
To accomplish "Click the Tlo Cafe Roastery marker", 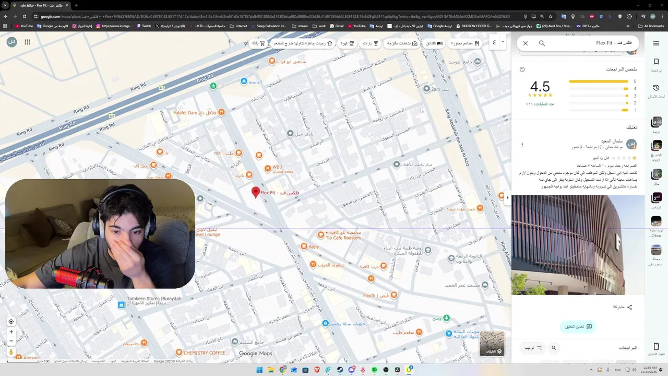I will coord(321,235).
